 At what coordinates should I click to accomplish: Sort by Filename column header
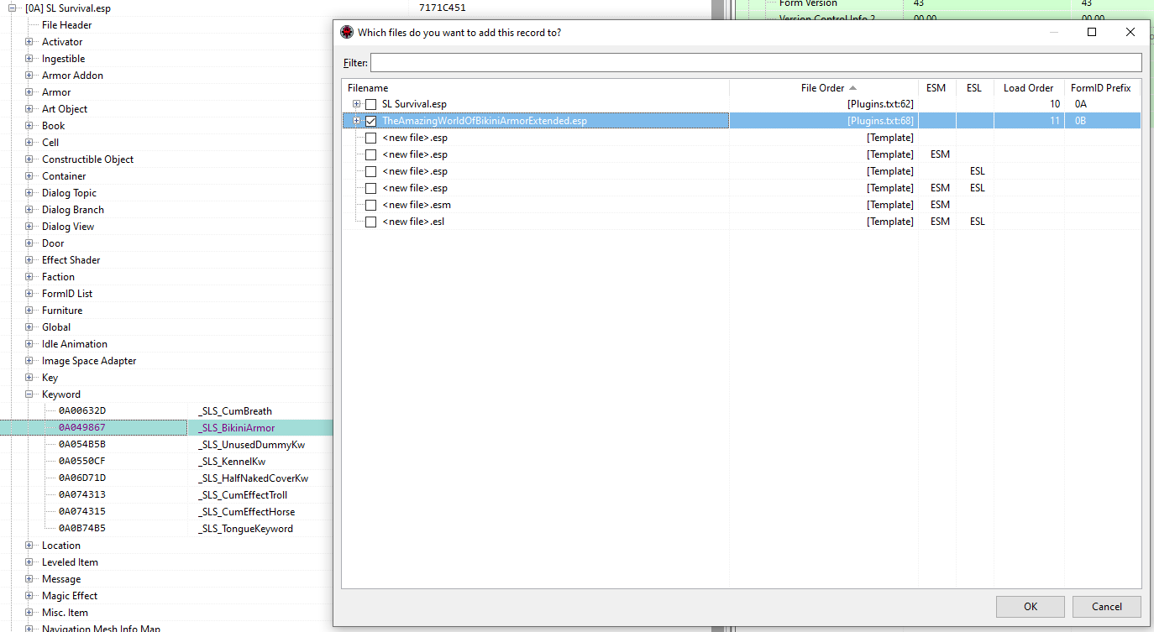(368, 88)
